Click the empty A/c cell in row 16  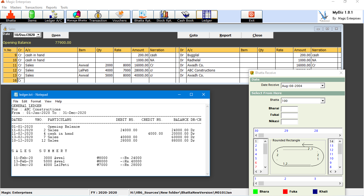pos(51,80)
